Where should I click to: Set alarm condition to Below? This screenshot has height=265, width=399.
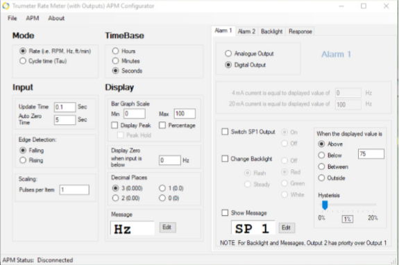[x=322, y=155]
